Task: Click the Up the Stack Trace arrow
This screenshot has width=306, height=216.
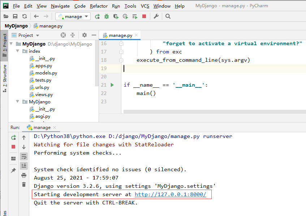Action: tap(24, 138)
